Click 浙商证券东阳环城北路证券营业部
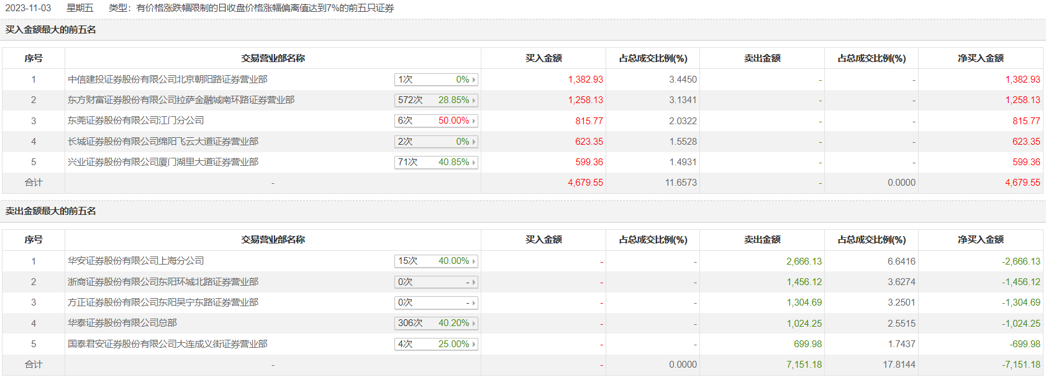1046x377 pixels. click(163, 282)
